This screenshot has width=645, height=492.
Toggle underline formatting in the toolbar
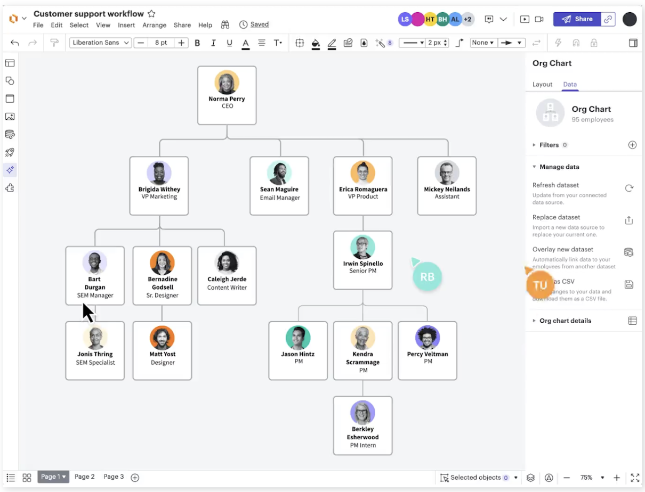tap(229, 43)
